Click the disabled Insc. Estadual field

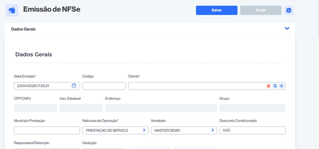coord(81,108)
